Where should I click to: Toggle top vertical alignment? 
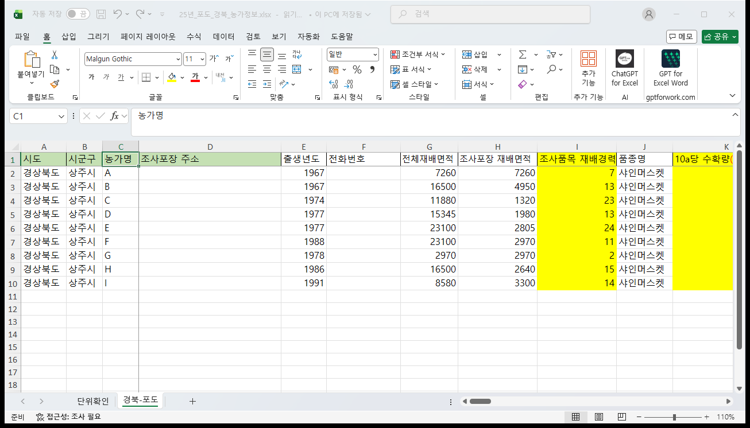[252, 55]
